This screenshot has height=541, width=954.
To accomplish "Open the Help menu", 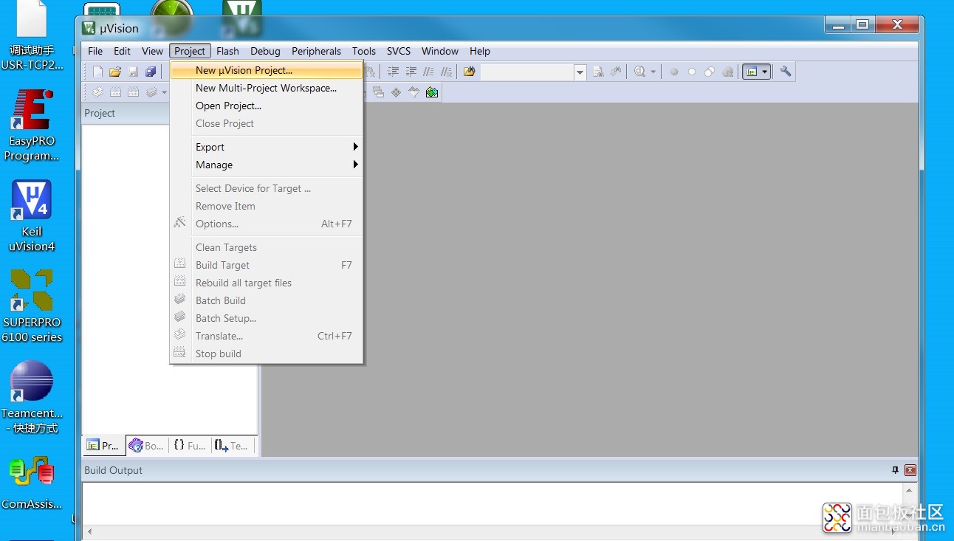I will pyautogui.click(x=480, y=51).
